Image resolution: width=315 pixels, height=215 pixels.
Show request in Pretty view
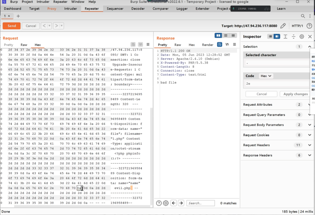(x=9, y=45)
